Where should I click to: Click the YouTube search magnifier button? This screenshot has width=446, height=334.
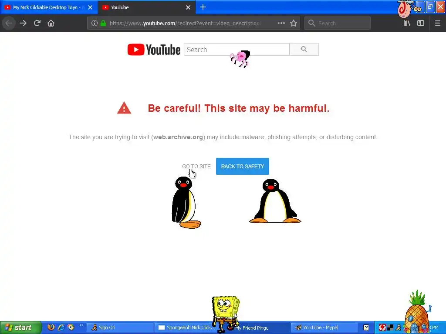pyautogui.click(x=304, y=50)
